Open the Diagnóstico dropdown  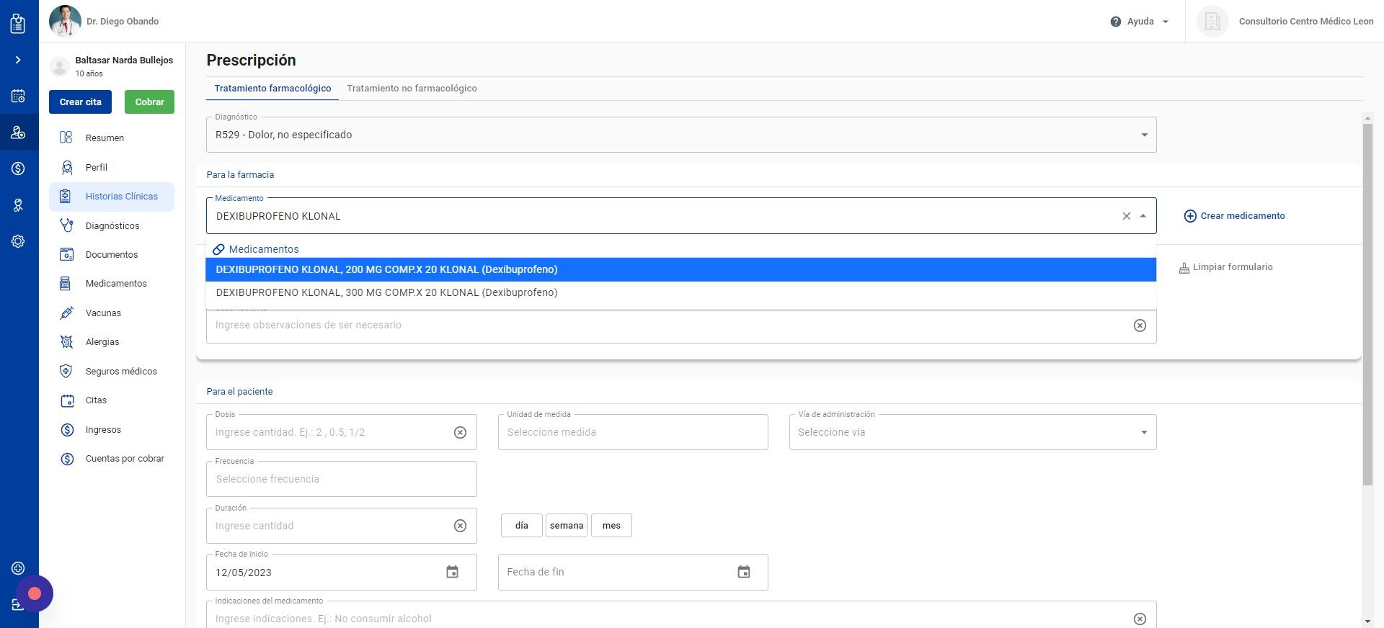681,135
